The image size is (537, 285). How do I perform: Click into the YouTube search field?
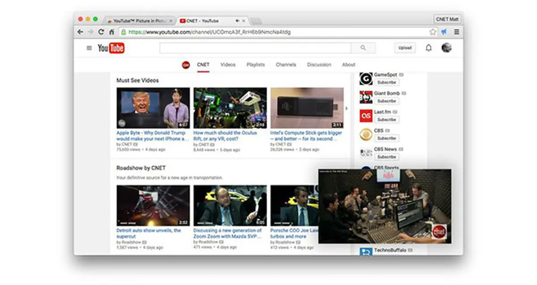[x=255, y=48]
